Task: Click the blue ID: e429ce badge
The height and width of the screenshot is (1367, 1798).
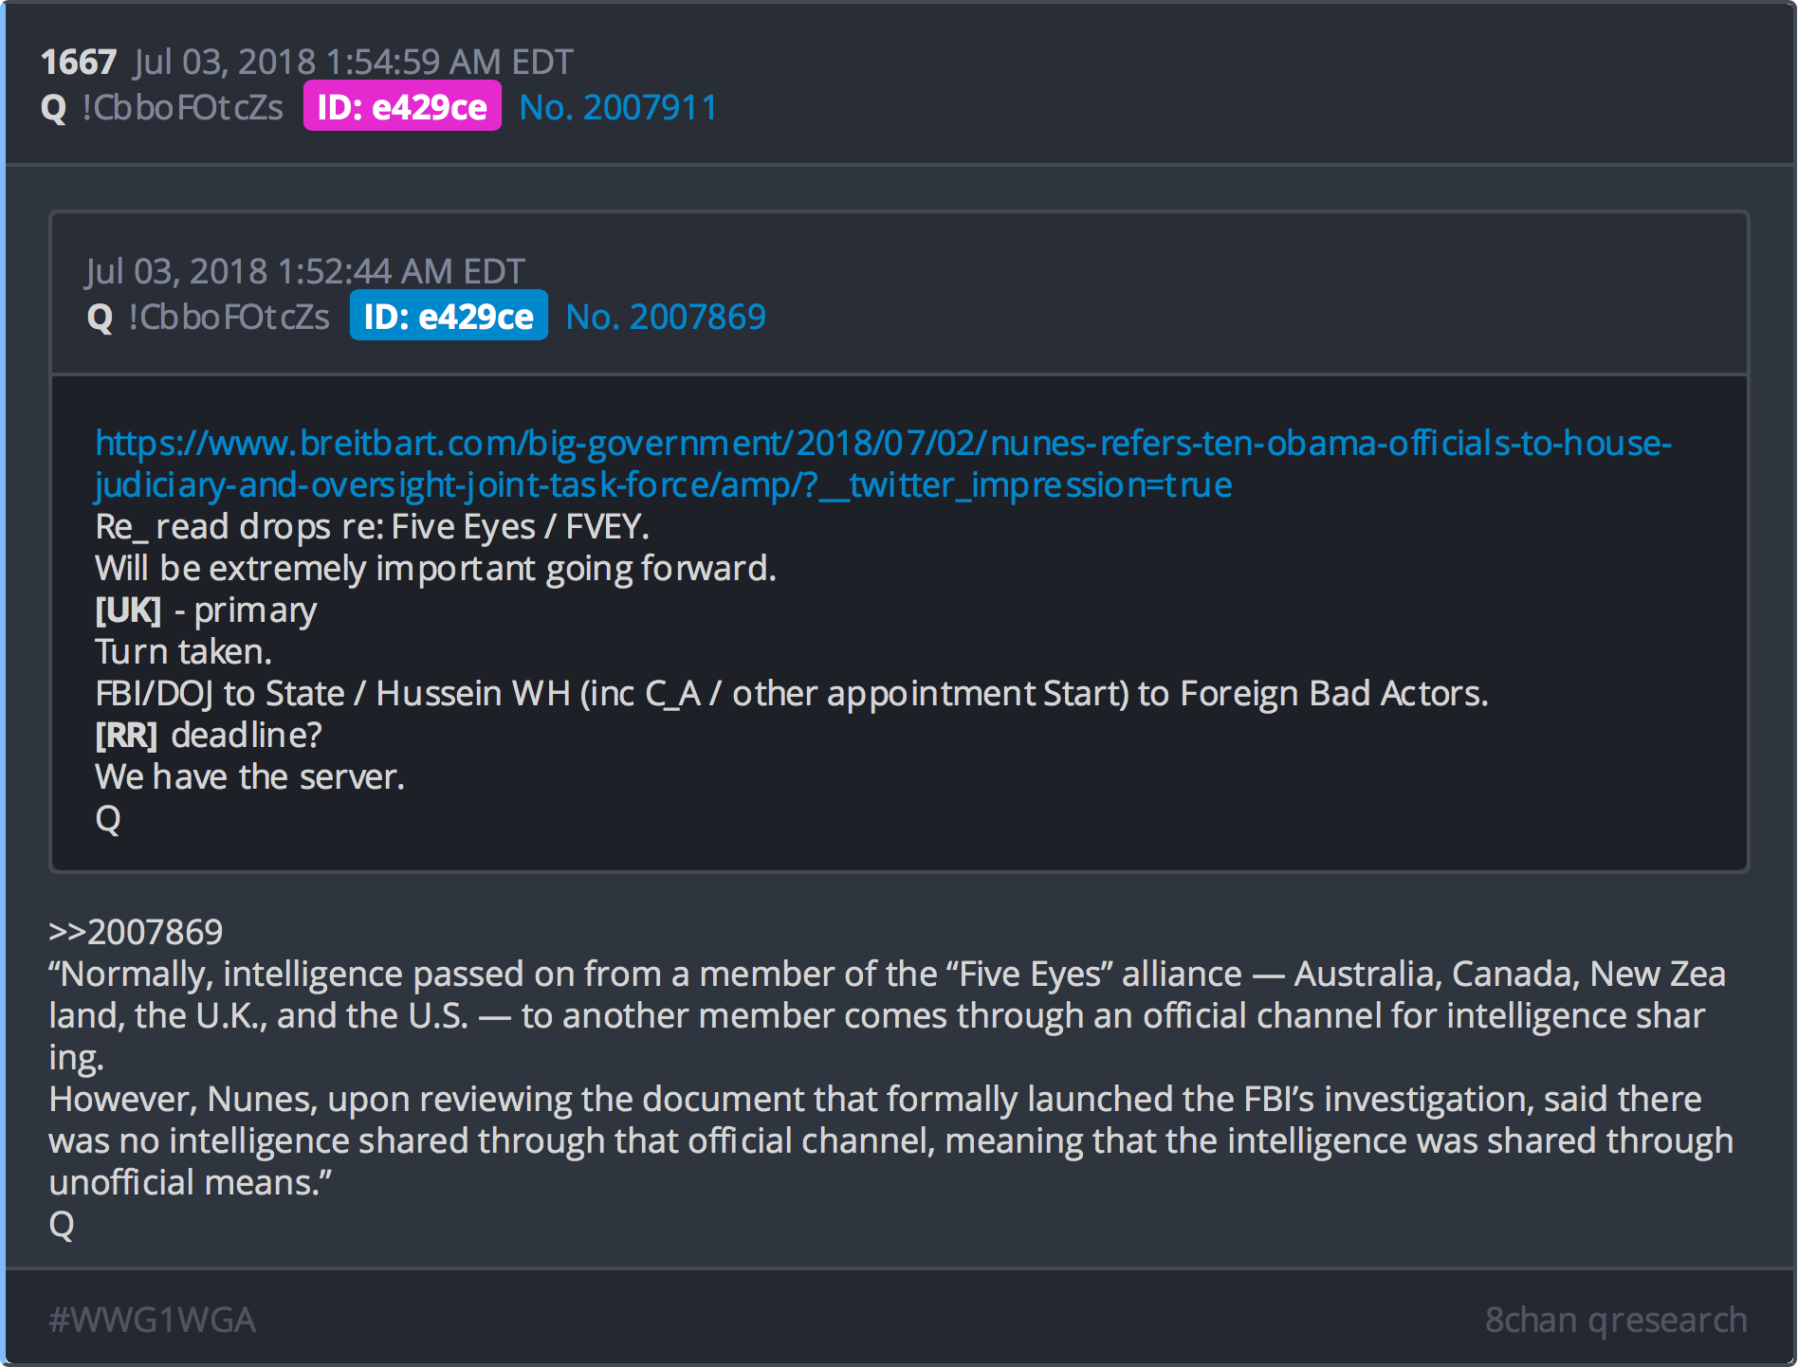Action: point(449,317)
